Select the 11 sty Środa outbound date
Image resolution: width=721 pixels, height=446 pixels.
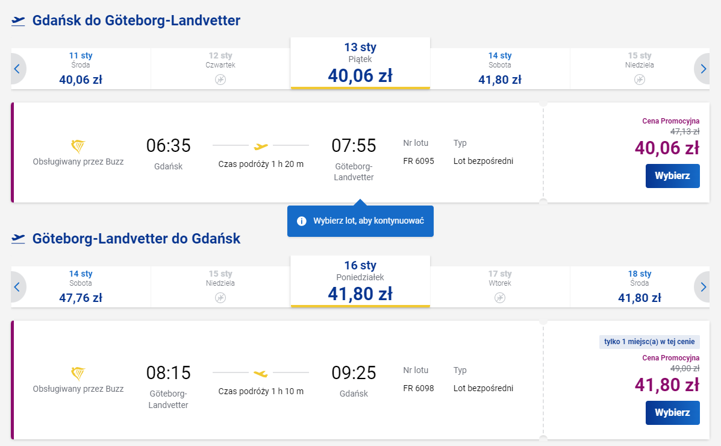tap(81, 69)
